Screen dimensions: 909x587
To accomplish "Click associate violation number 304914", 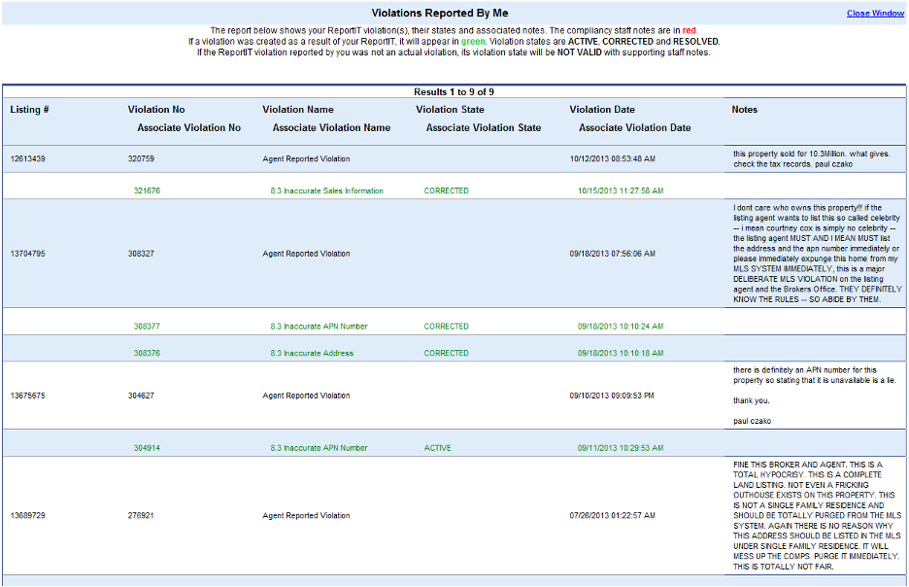I will (x=147, y=448).
